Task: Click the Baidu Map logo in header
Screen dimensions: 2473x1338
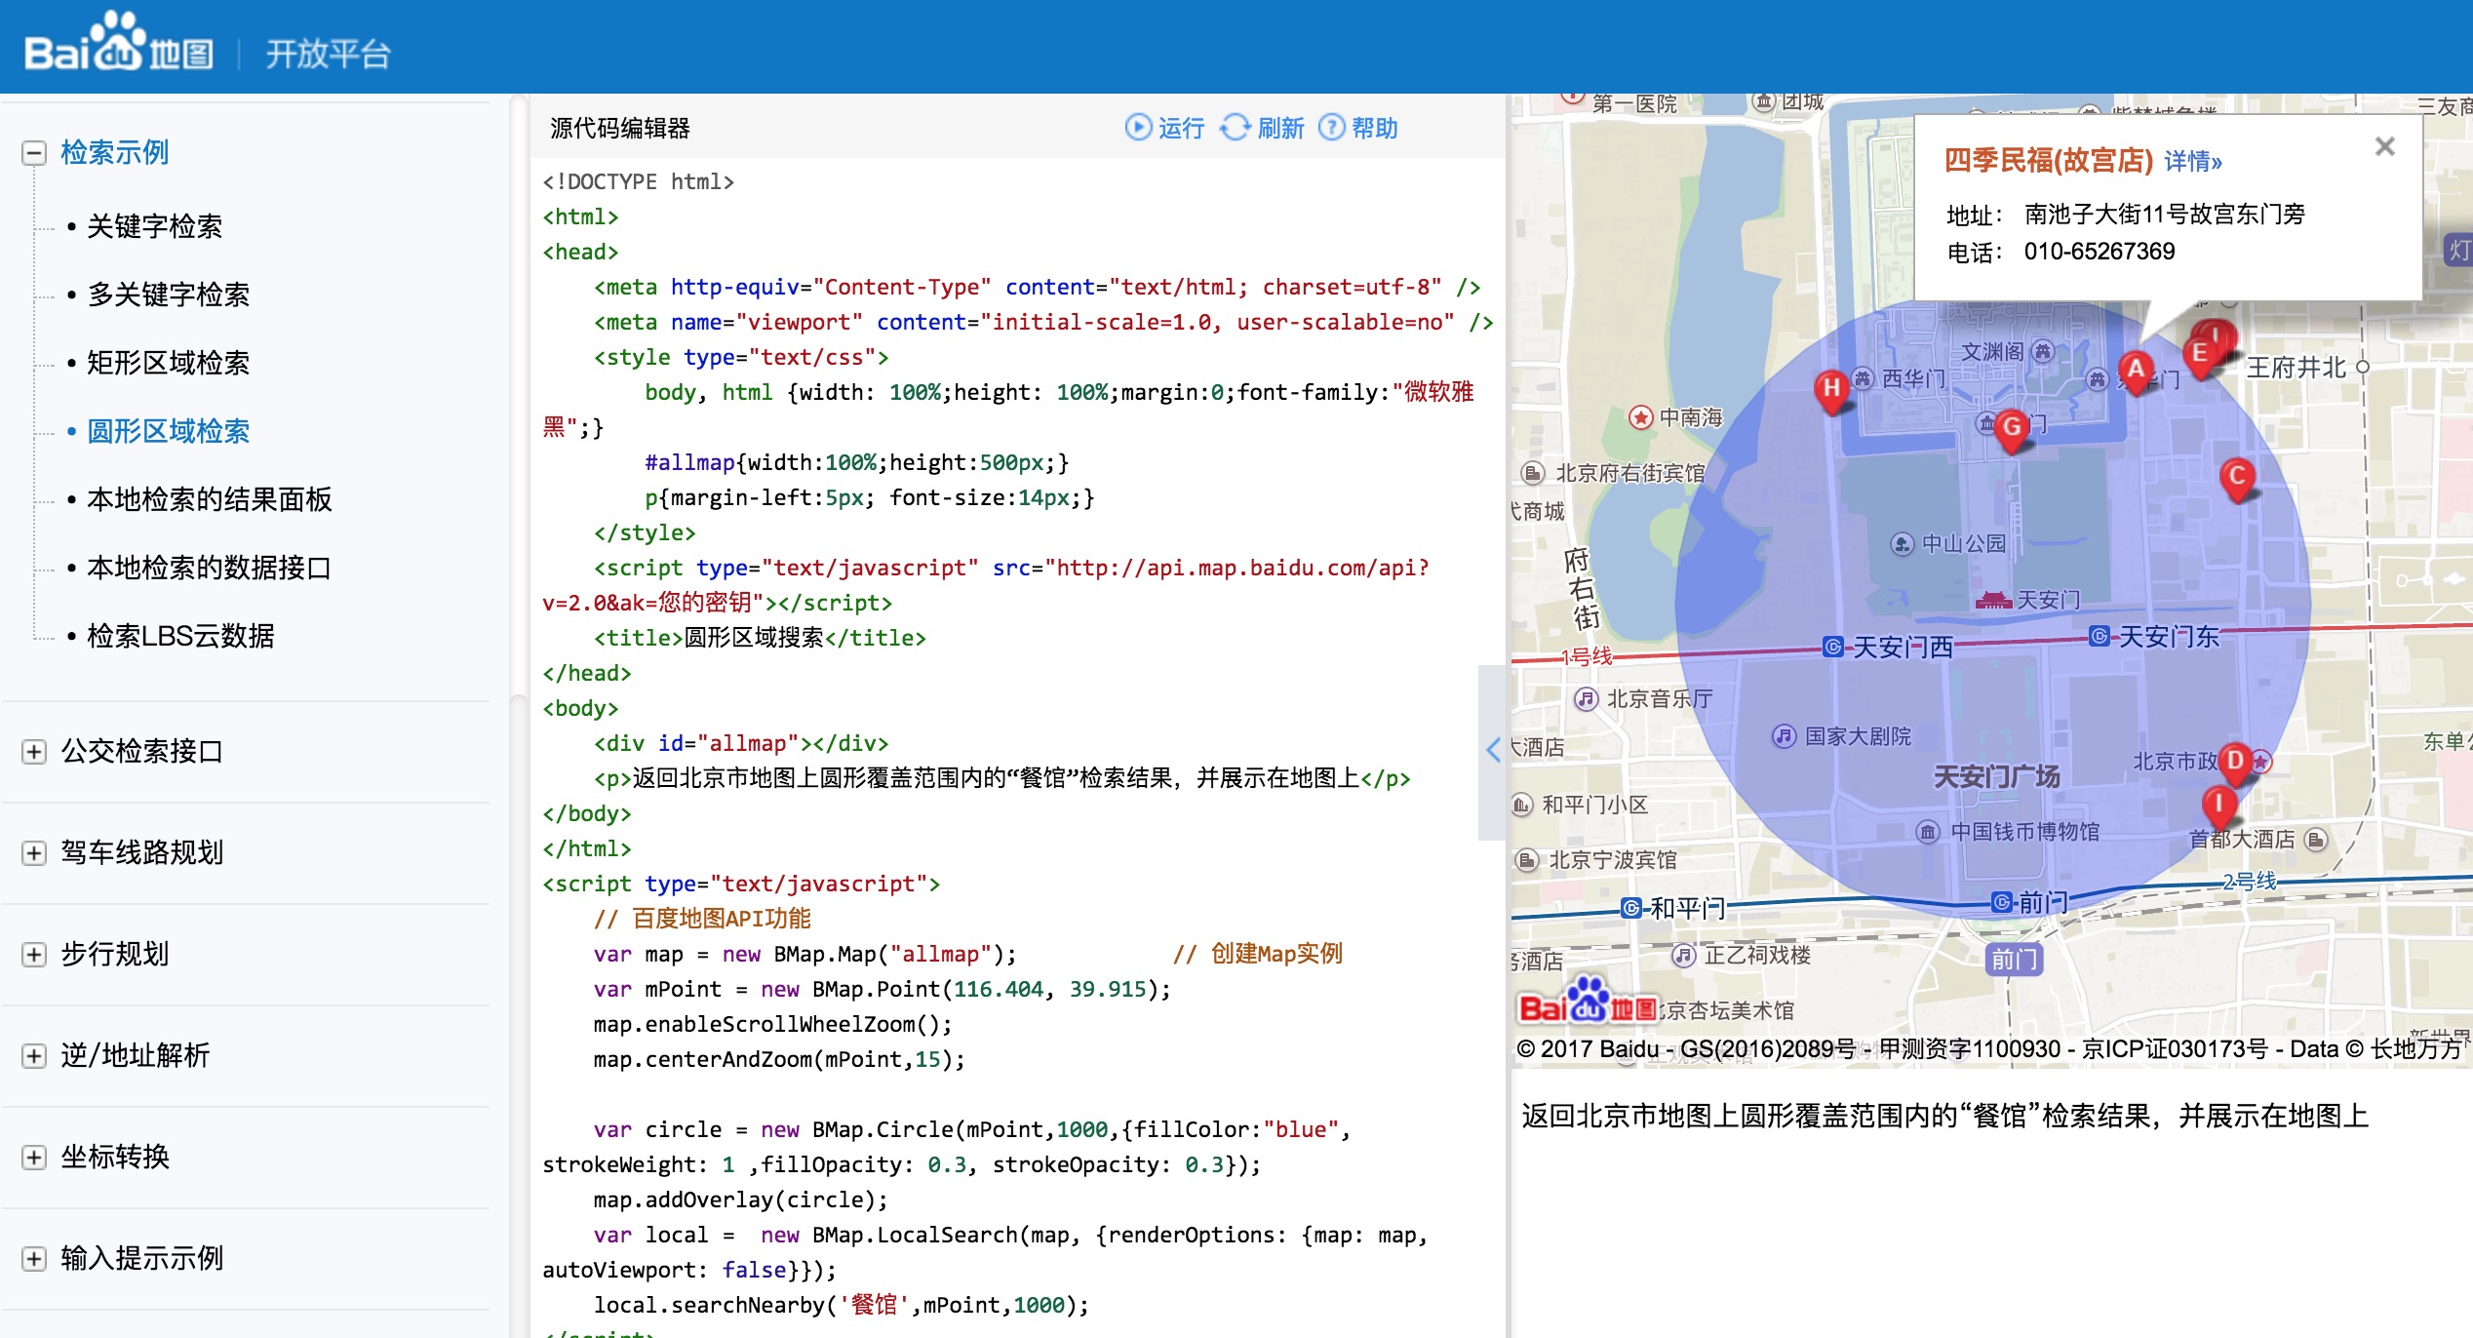Action: (x=119, y=47)
